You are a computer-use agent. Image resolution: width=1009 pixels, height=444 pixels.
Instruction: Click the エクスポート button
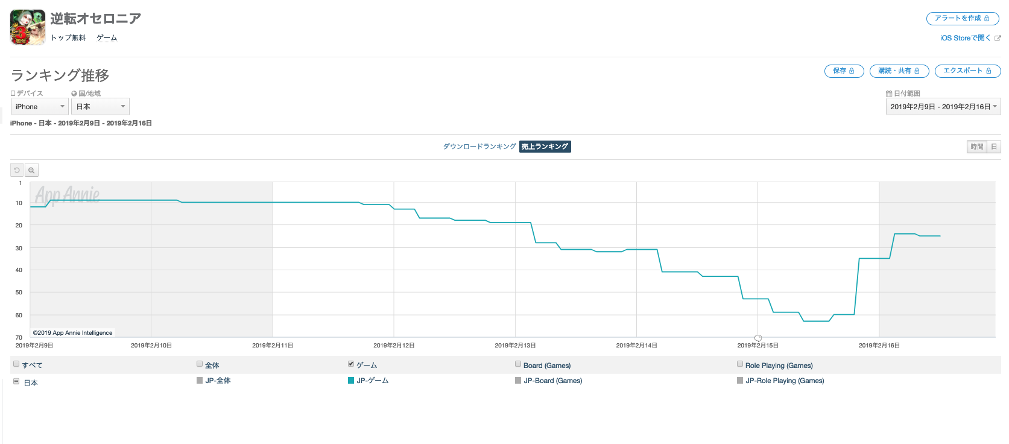(x=967, y=71)
